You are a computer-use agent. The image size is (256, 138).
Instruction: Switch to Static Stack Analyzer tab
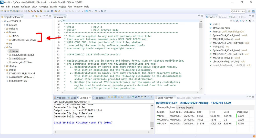pos(189,98)
